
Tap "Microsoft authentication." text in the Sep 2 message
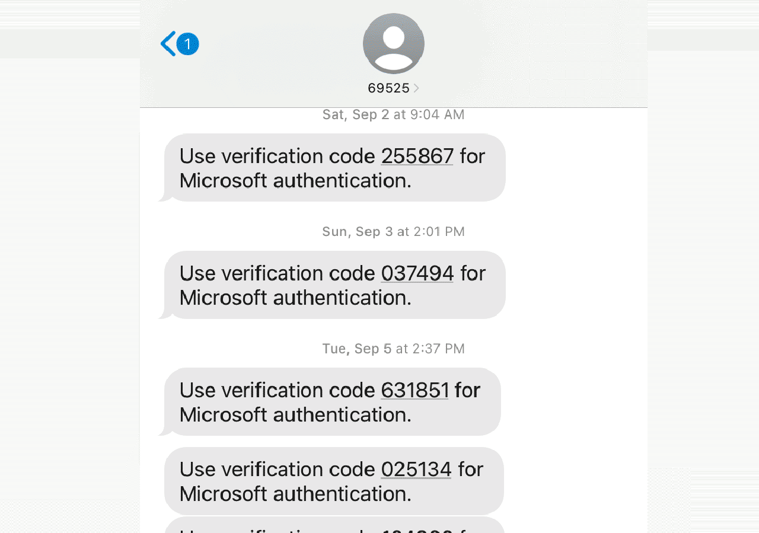tap(295, 180)
